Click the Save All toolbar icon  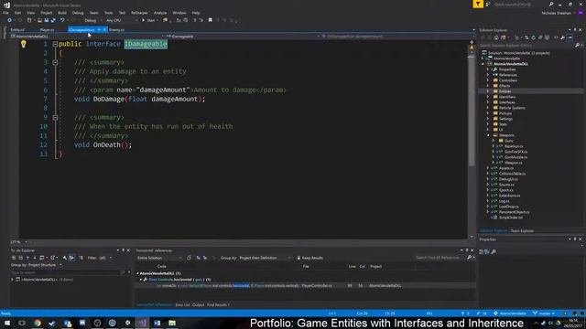(x=53, y=20)
